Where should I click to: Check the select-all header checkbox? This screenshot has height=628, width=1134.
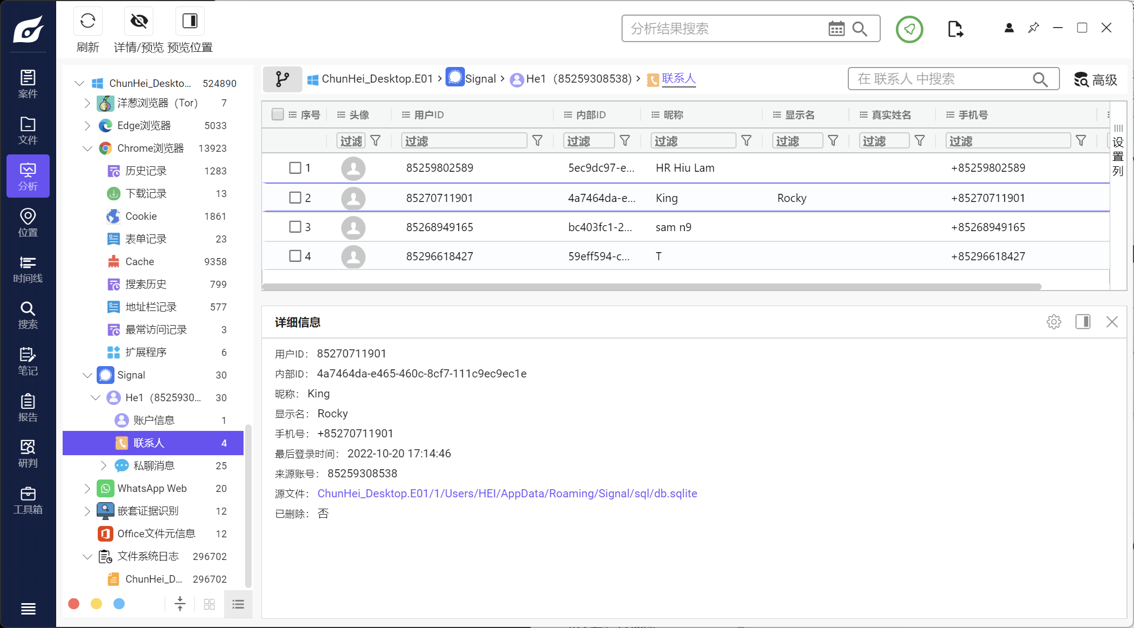click(278, 114)
